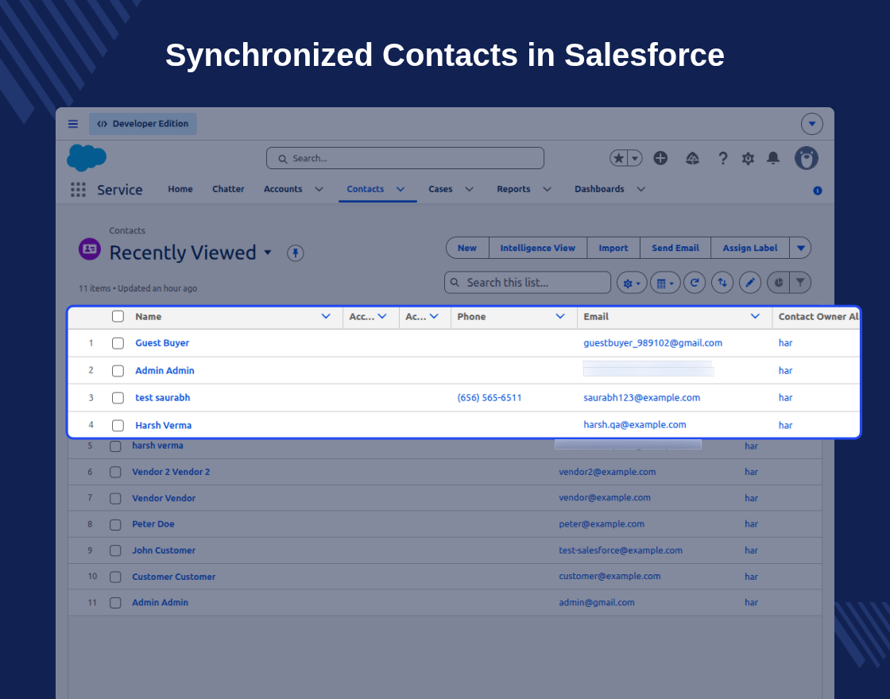Show more actions next to Assign Label
This screenshot has height=699, width=890.
coord(800,248)
